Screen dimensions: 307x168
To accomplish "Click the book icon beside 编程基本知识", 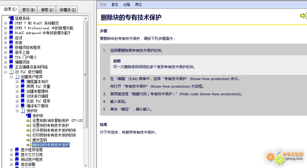I will pos(23,82).
